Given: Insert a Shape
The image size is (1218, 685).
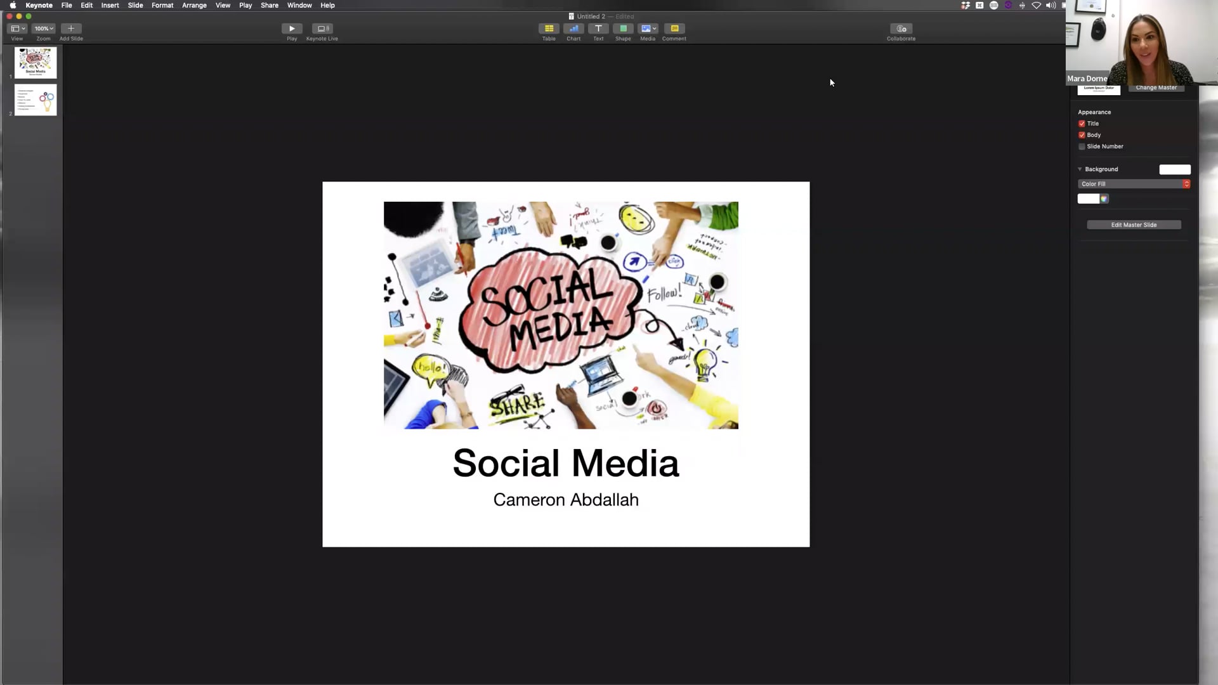Looking at the screenshot, I should tap(622, 29).
